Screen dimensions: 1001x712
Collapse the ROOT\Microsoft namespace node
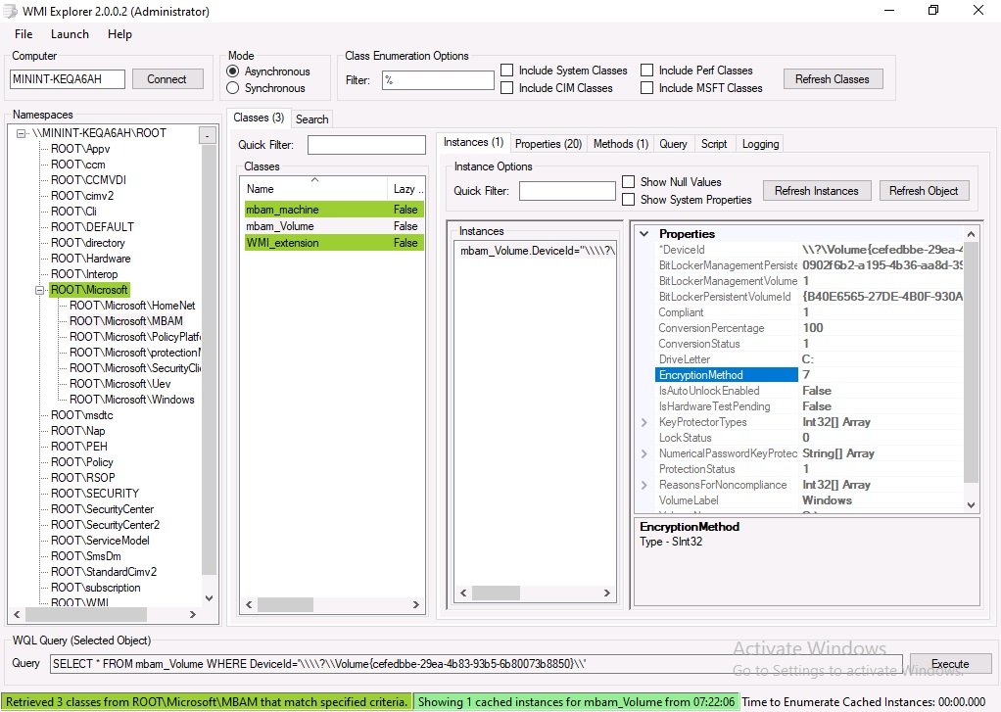pos(39,290)
